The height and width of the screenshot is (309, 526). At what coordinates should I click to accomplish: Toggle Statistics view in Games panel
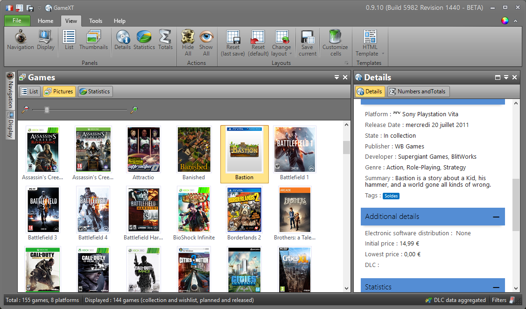(x=95, y=91)
